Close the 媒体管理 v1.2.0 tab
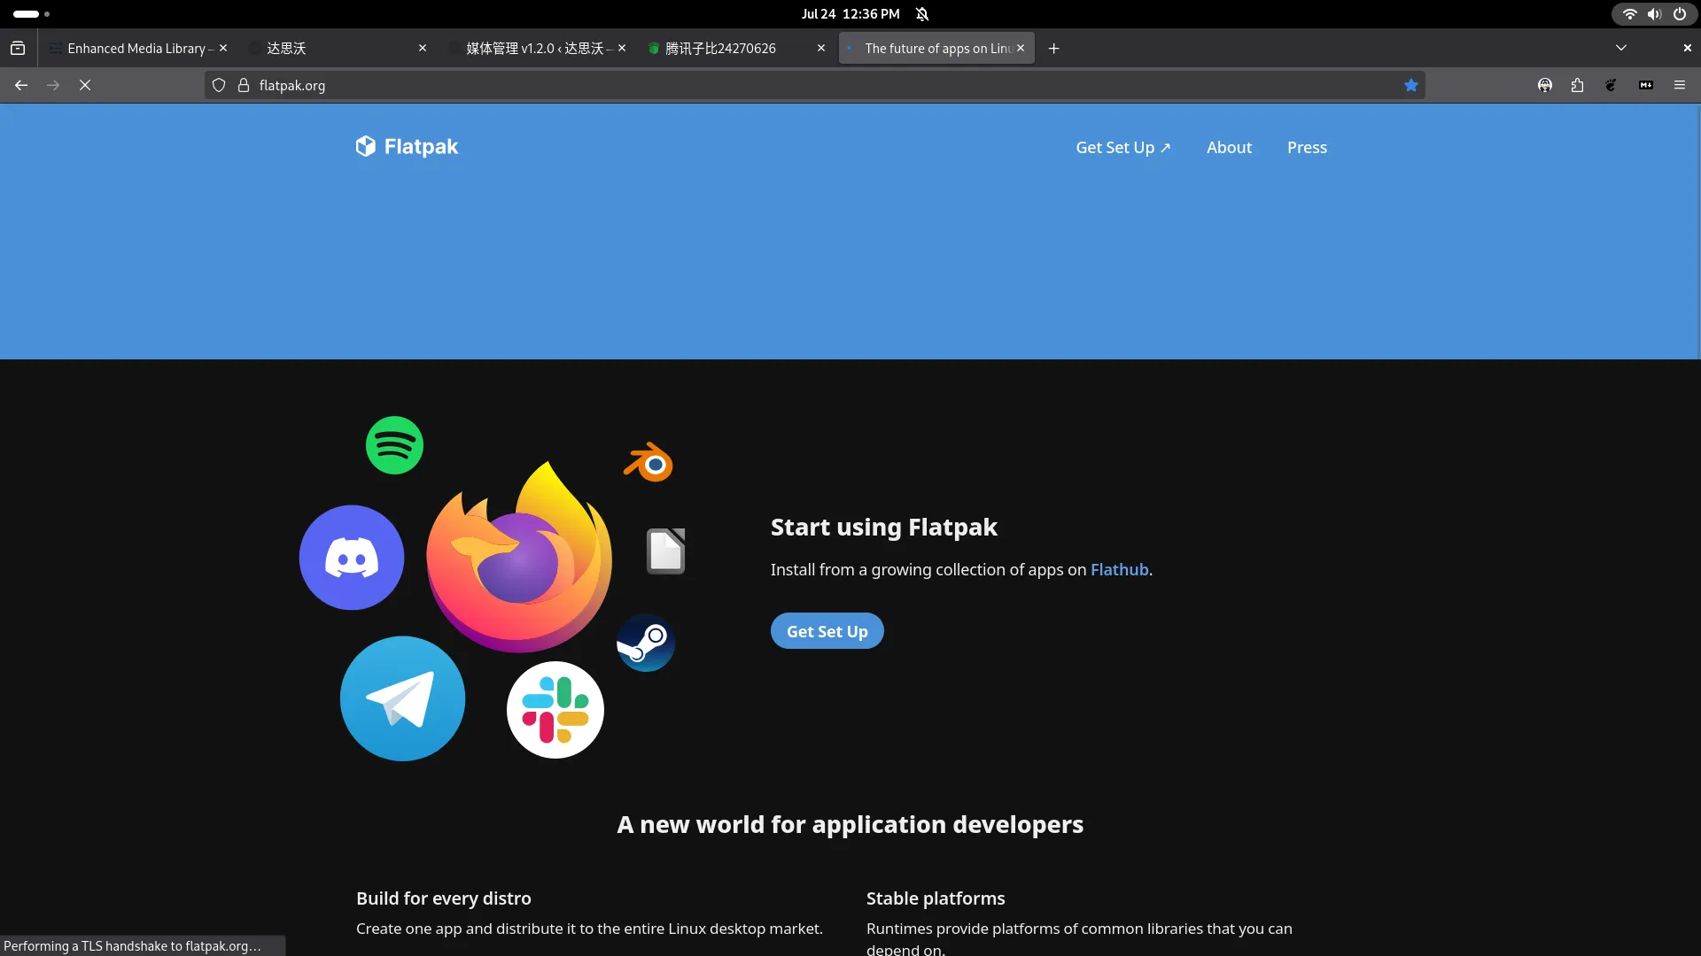1701x956 pixels. coord(622,48)
